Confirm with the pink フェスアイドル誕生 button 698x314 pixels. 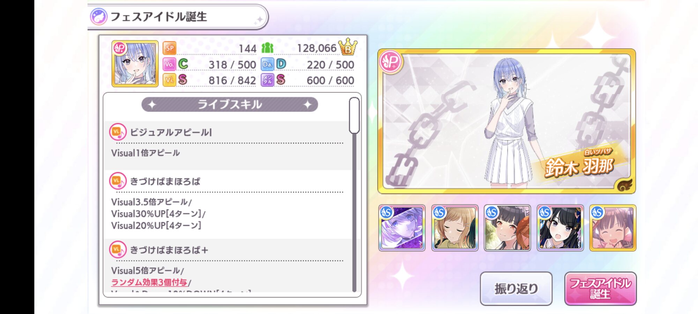pyautogui.click(x=600, y=289)
